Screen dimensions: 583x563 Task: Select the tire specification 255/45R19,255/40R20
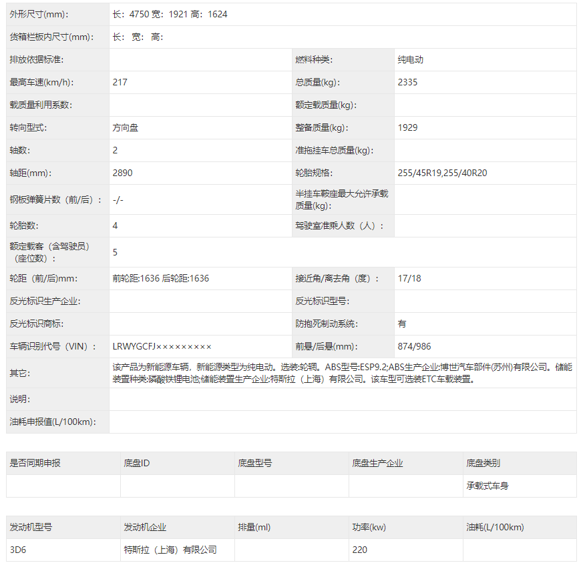coord(442,173)
